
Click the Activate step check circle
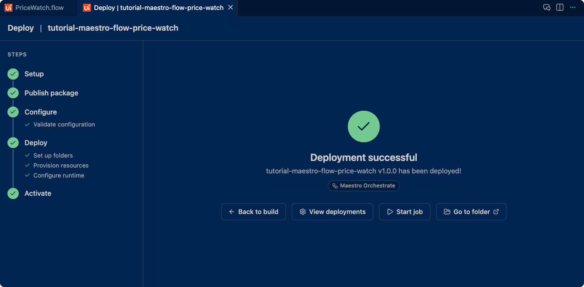point(13,193)
